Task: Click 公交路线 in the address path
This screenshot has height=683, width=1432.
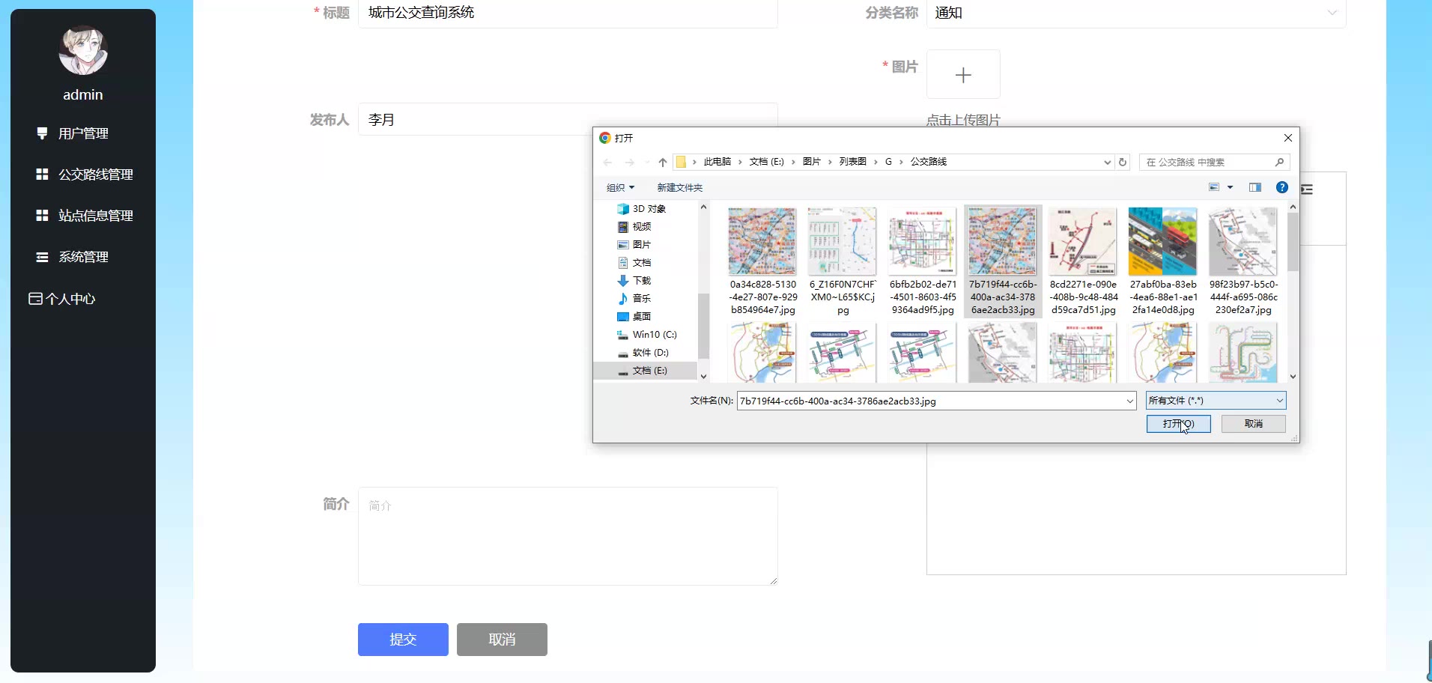Action: pyautogui.click(x=929, y=162)
